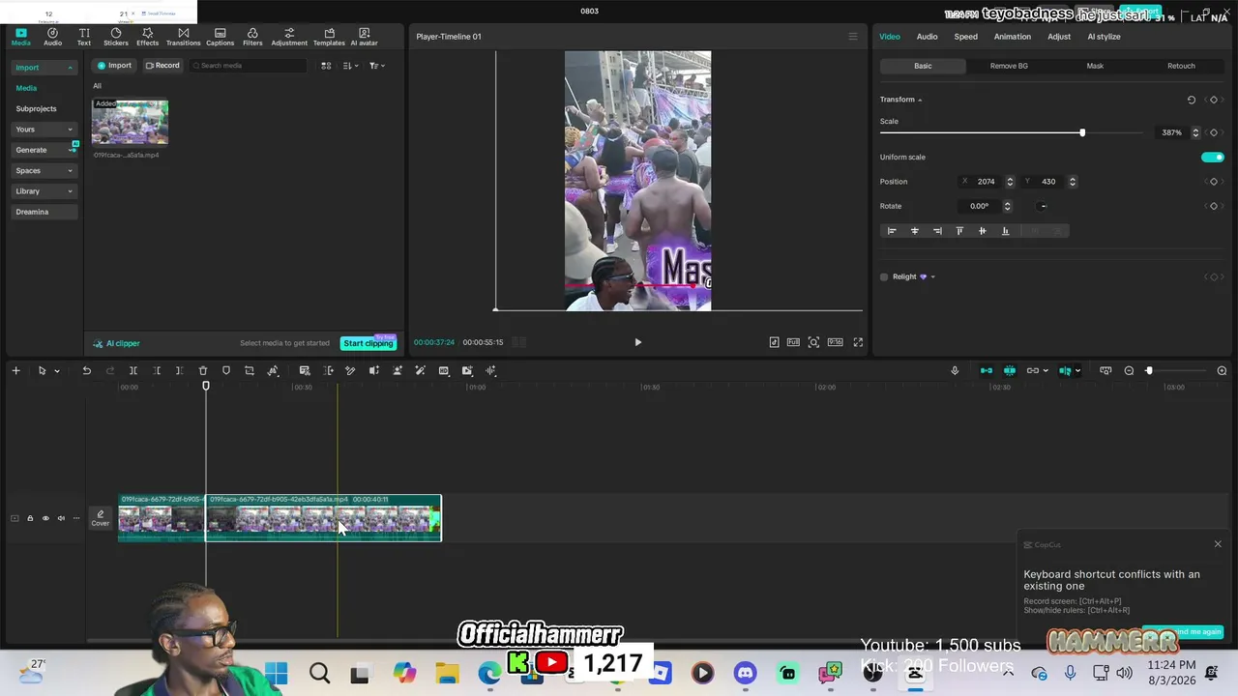Open the linkage options dropdown arrow
This screenshot has height=696, width=1238.
point(1046,370)
